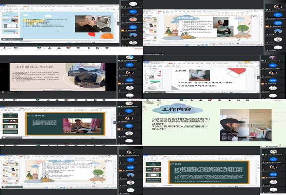This screenshot has width=286, height=195.
Task: Click the landscape avatar beside the house-and-tree slide
Action: tap(278, 31)
